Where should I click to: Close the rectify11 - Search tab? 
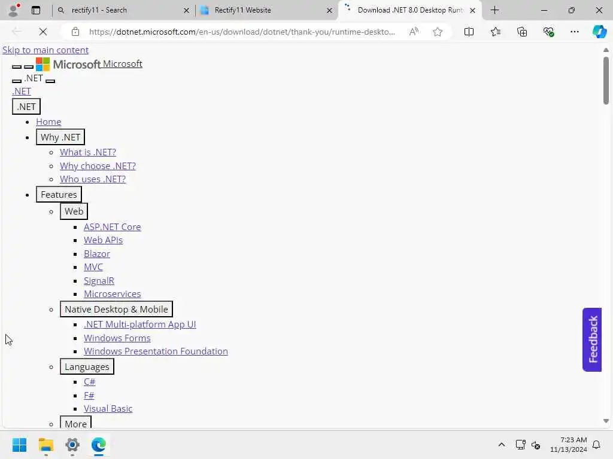pyautogui.click(x=187, y=11)
